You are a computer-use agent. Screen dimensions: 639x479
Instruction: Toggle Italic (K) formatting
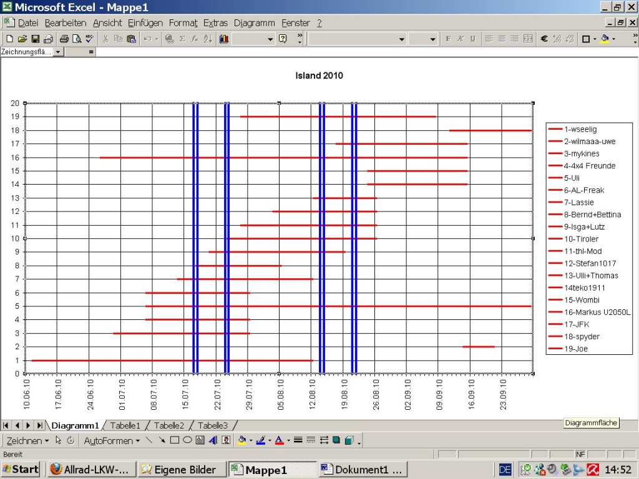(x=461, y=39)
